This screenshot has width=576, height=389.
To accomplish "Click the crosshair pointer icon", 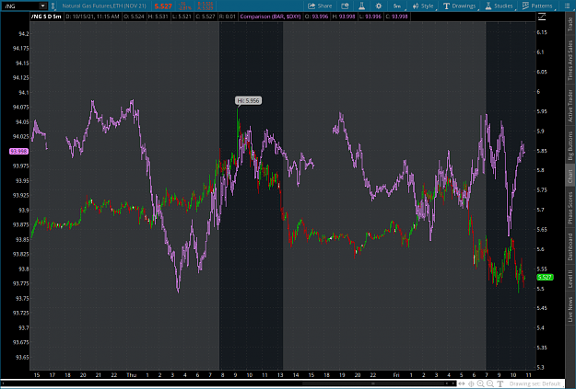I will 471,383.
